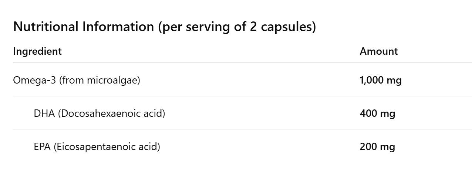Click the 1,000 mg amount value
Image resolution: width=472 pixels, height=183 pixels.
pos(380,80)
